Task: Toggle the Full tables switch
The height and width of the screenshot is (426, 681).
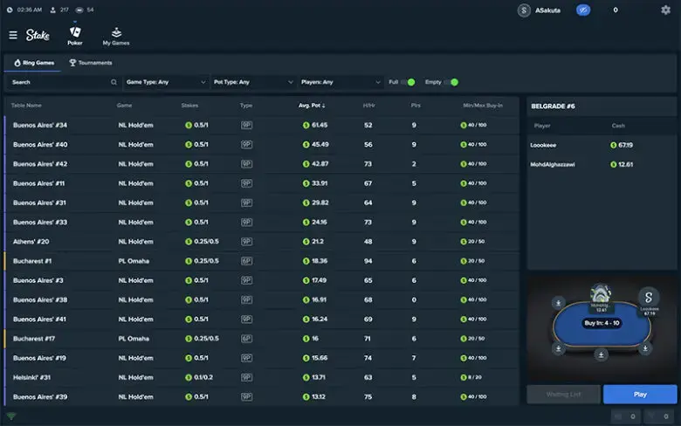Action: click(x=408, y=82)
